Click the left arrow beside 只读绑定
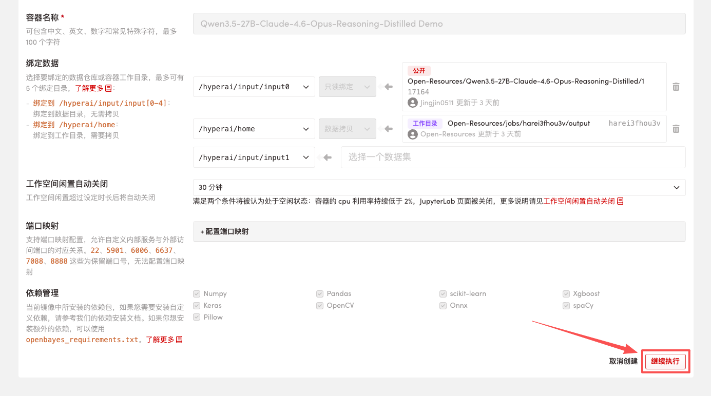Image resolution: width=711 pixels, height=396 pixels. pyautogui.click(x=389, y=87)
